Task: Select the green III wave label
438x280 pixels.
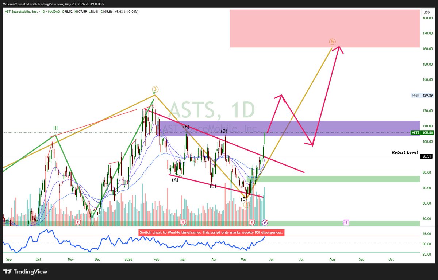Action: point(55,128)
